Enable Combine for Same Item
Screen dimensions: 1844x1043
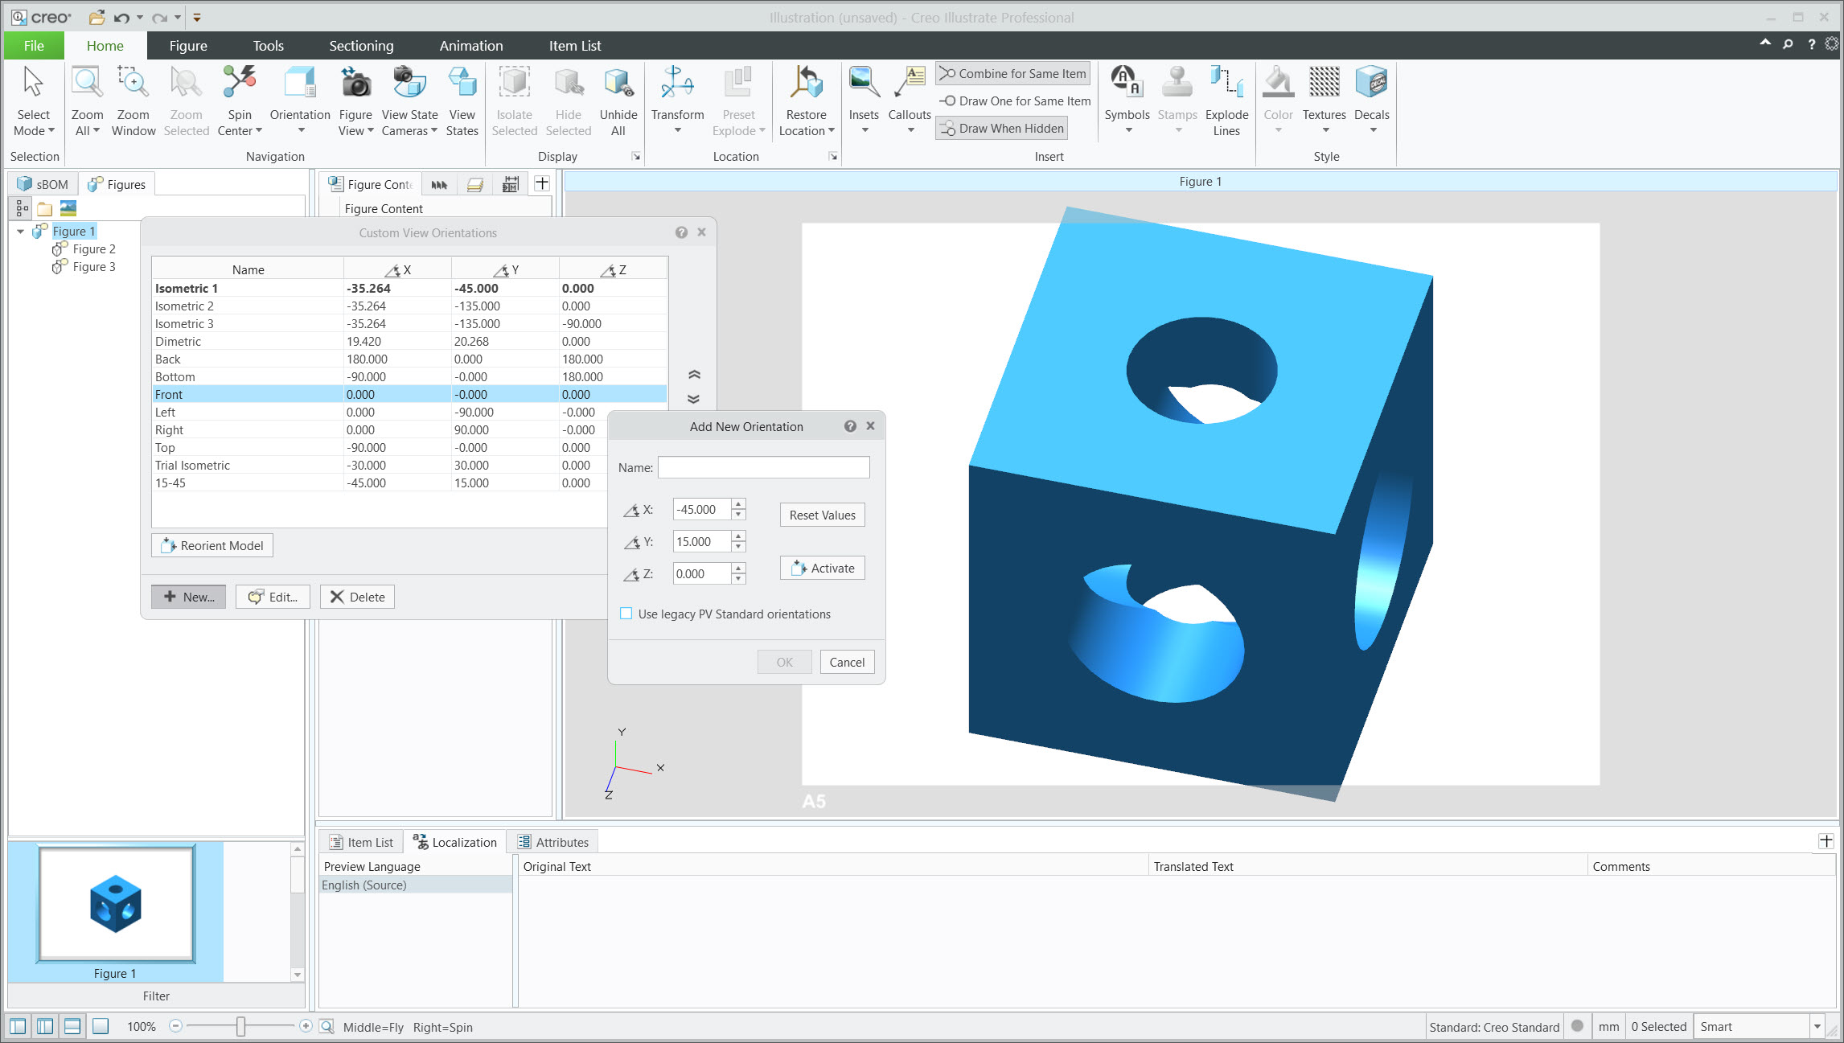point(1012,73)
